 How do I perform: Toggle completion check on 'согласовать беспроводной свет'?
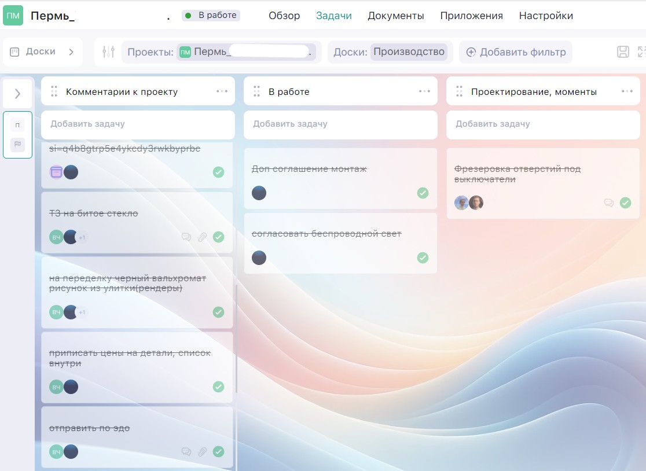click(423, 257)
